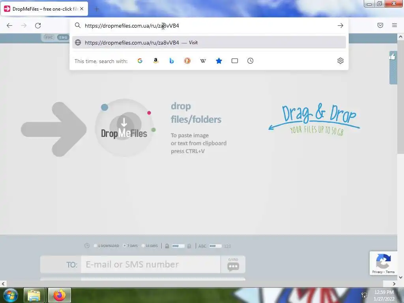Image resolution: width=404 pixels, height=303 pixels.
Task: Click vertical scrollbar up arrow
Action: pos(400,37)
